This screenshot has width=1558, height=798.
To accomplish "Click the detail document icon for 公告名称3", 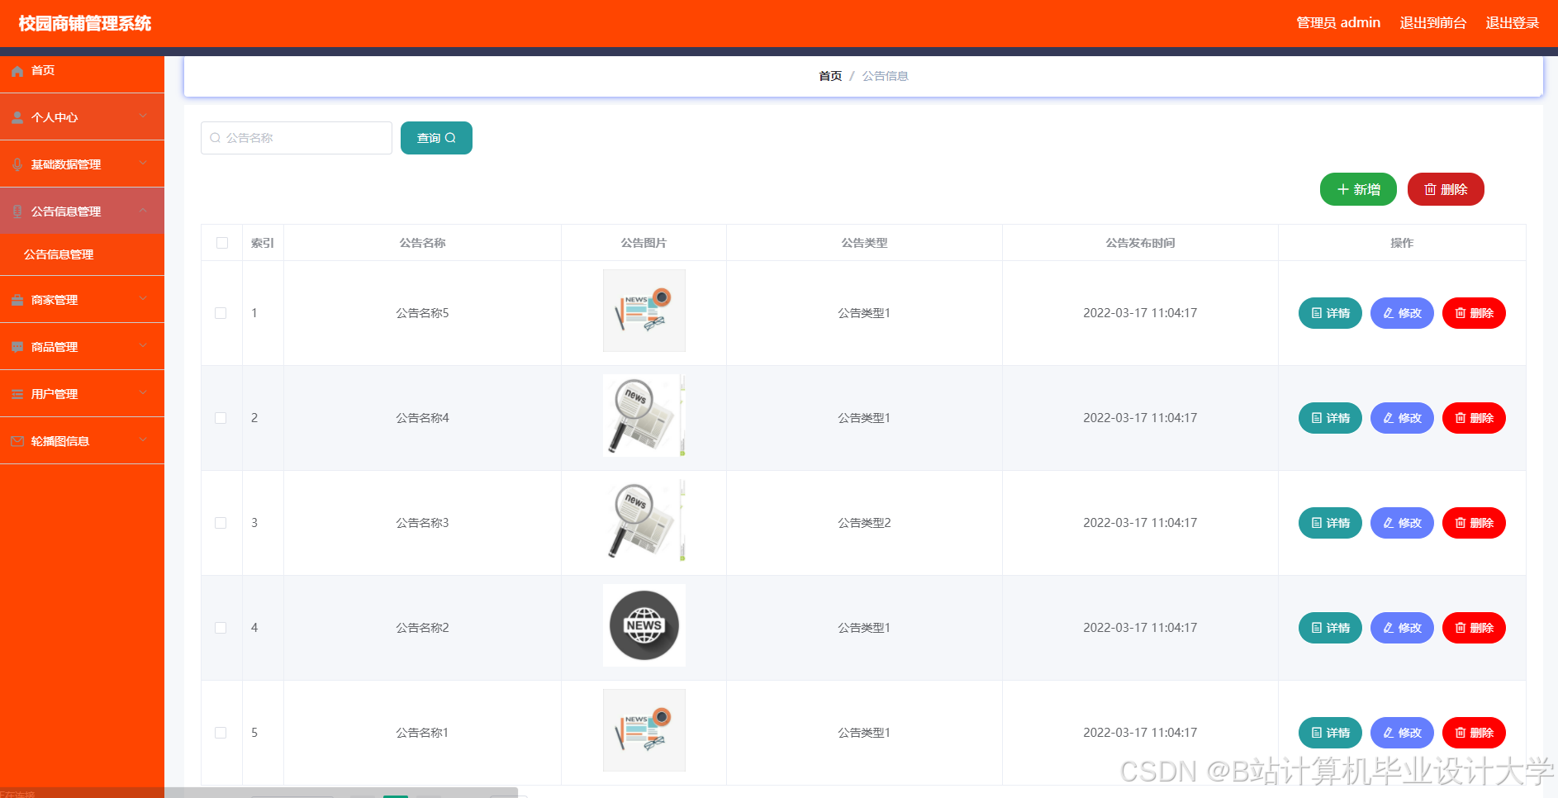I will pos(1317,523).
